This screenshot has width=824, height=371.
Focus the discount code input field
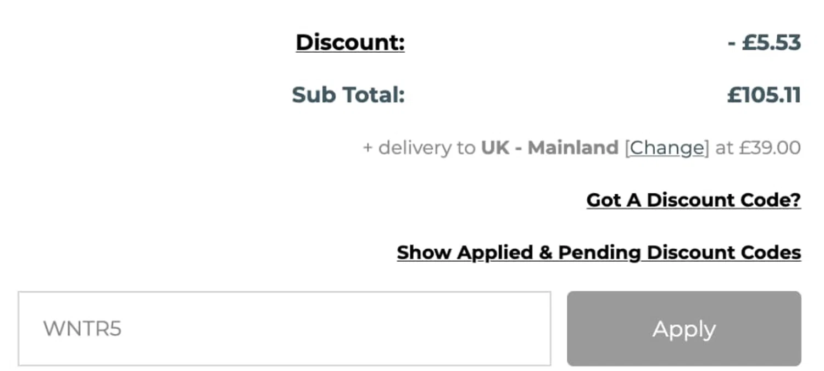284,328
